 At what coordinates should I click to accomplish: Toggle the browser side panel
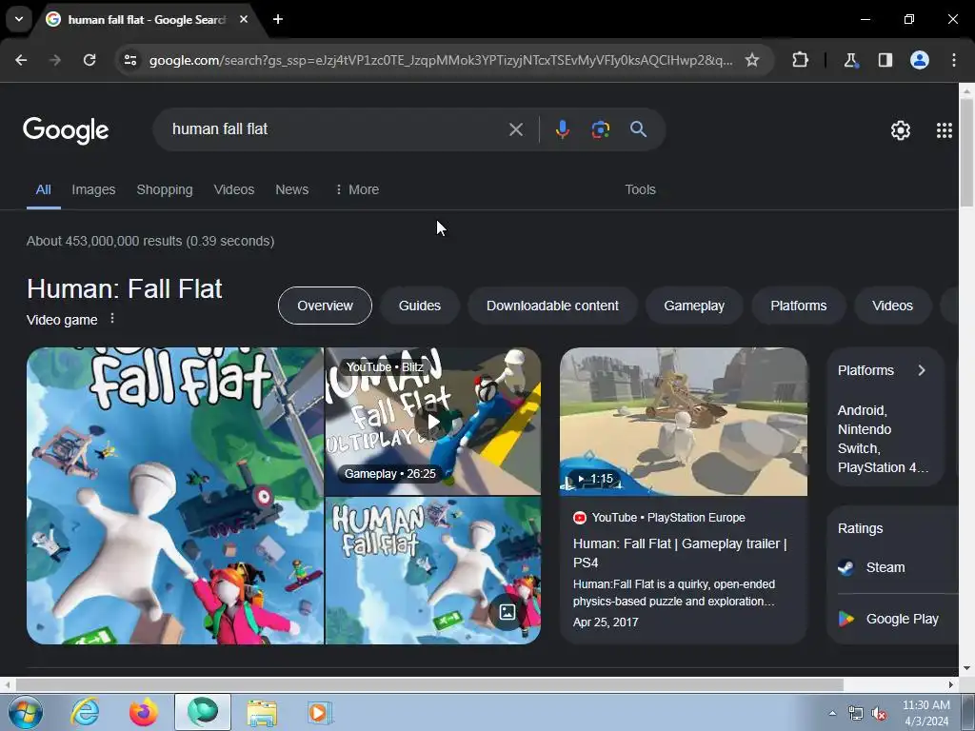pyautogui.click(x=885, y=60)
